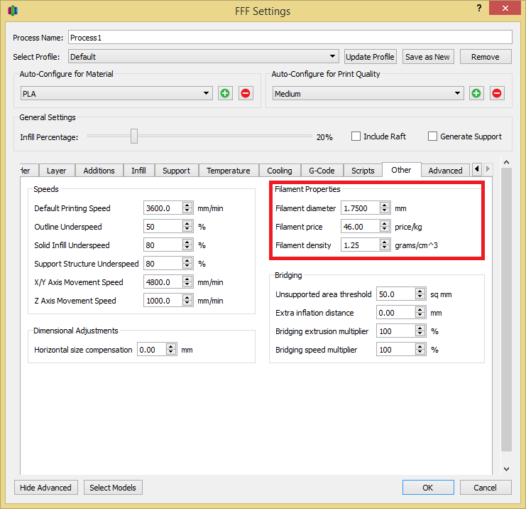Adjust Extra inflation distance stepper
526x509 pixels.
point(420,313)
